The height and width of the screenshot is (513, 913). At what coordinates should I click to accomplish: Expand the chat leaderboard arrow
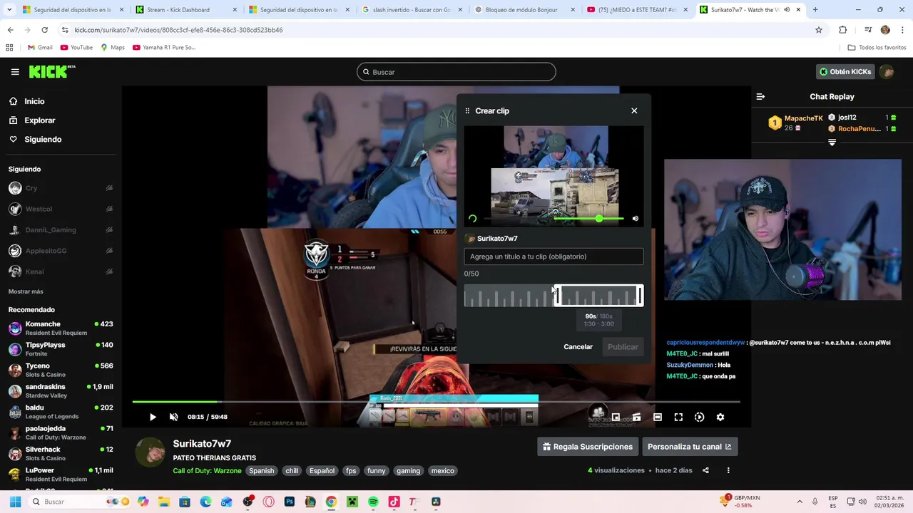click(832, 142)
